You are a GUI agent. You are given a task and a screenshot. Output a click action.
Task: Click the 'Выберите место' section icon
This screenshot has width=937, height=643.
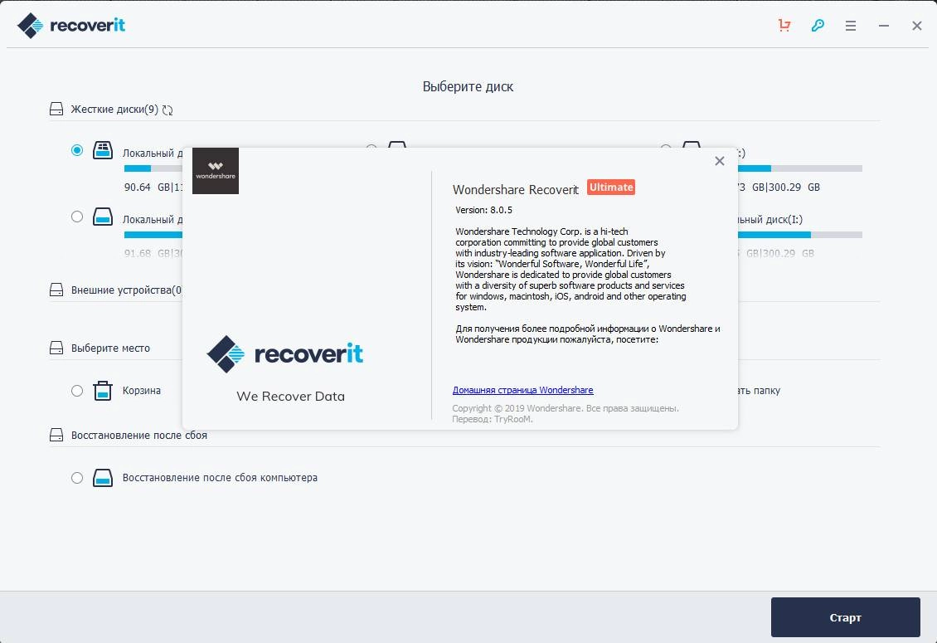coord(56,348)
